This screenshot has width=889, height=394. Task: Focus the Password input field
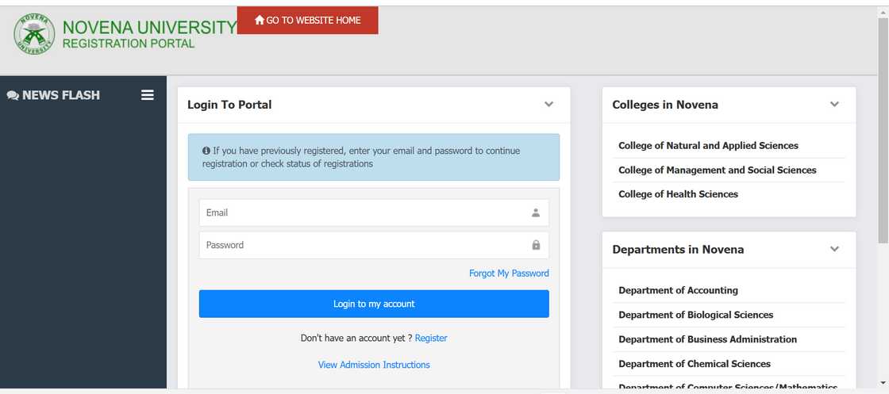point(365,245)
